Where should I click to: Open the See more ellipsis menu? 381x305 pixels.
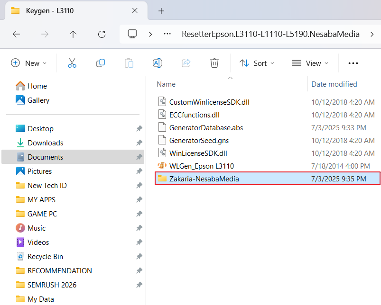(x=353, y=63)
